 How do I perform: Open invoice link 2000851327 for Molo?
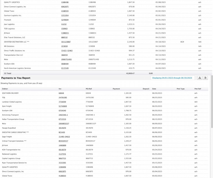point(64,124)
